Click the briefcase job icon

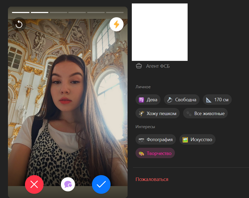coord(139,66)
